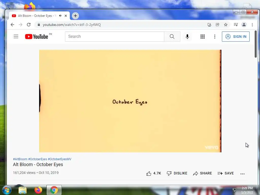The height and width of the screenshot is (195, 260).
Task: Click the October Eyes video player
Action: point(130,101)
